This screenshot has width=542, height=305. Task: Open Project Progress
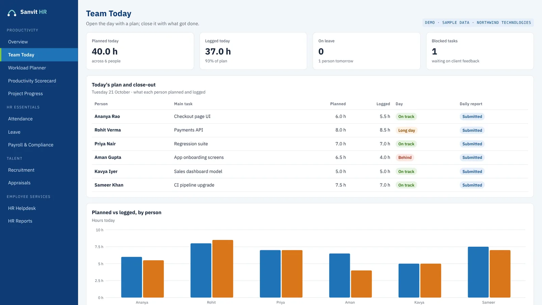(x=39, y=94)
